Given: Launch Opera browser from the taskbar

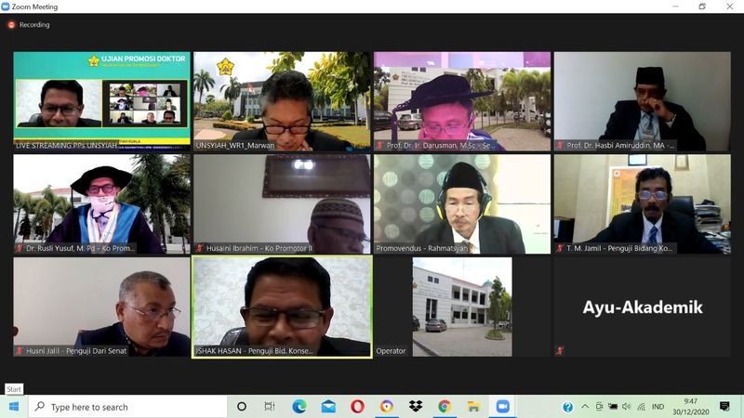Looking at the screenshot, I should 357,407.
